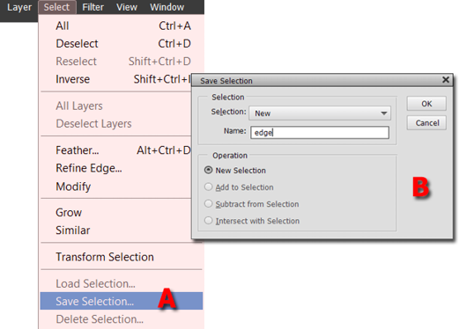474x329 pixels.
Task: Click the Name field containing edge
Action: click(x=320, y=133)
